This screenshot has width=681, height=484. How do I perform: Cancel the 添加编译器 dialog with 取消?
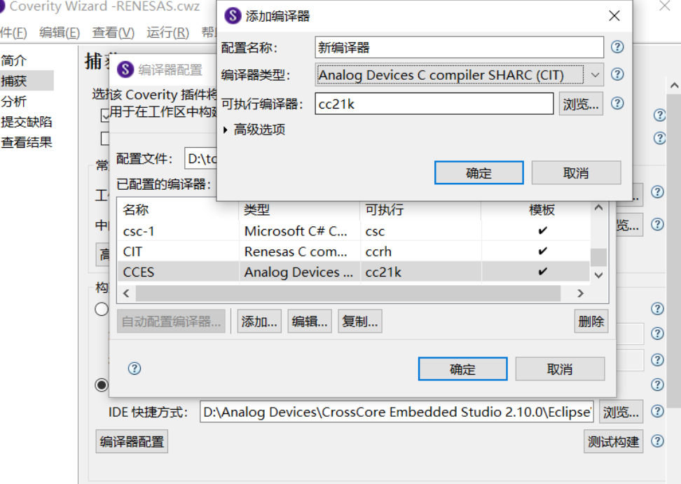[x=576, y=173]
